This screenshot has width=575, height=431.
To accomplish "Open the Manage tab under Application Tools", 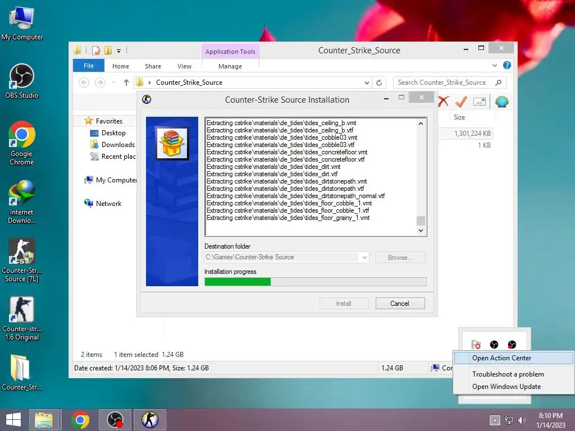I will pyautogui.click(x=230, y=66).
